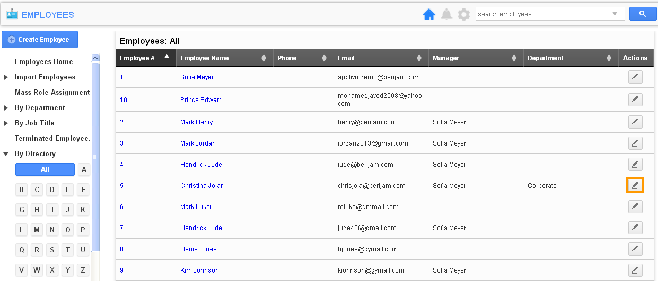
Task: Open the search employees dropdown arrow
Action: [x=615, y=14]
